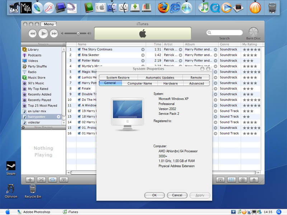Viewport: 287px width, 215px height.
Task: Click Cancel in System Properties
Action: [177, 195]
